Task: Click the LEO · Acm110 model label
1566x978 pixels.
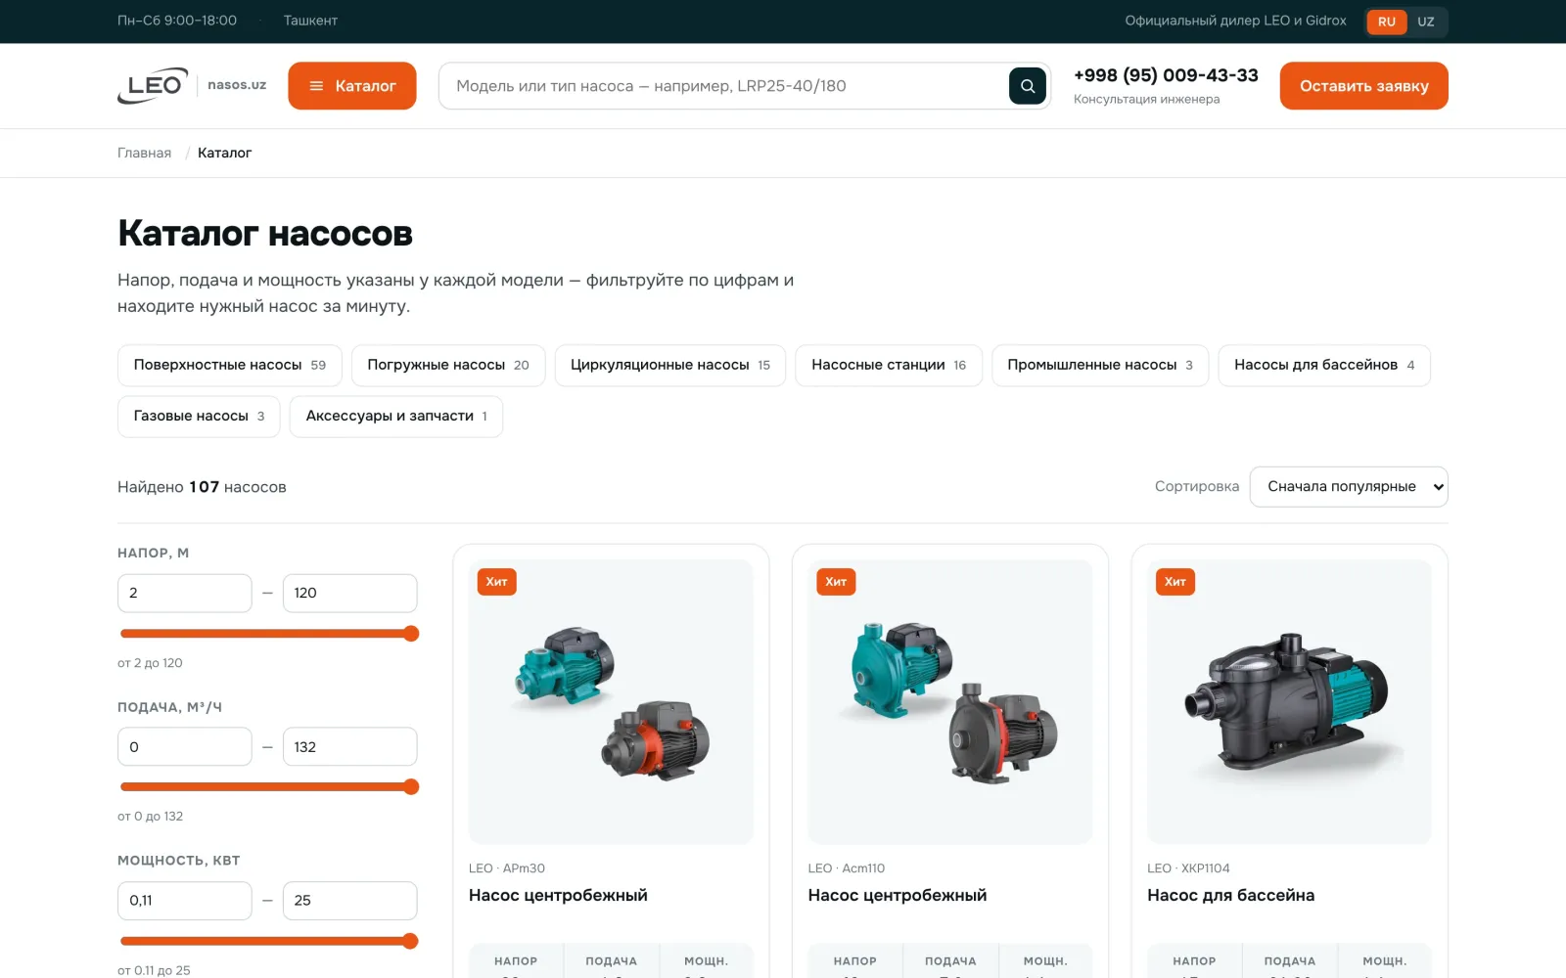Action: tap(847, 868)
